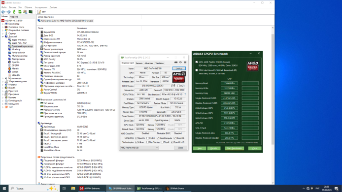Image resolution: width=342 pixels, height=192 pixels.
Task: Expand the Системна плата tree node
Action: click(3, 27)
